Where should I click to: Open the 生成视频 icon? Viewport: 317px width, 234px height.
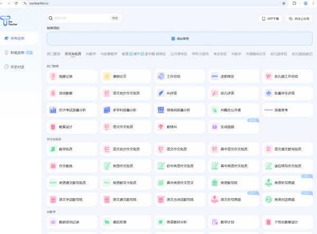click(215, 127)
